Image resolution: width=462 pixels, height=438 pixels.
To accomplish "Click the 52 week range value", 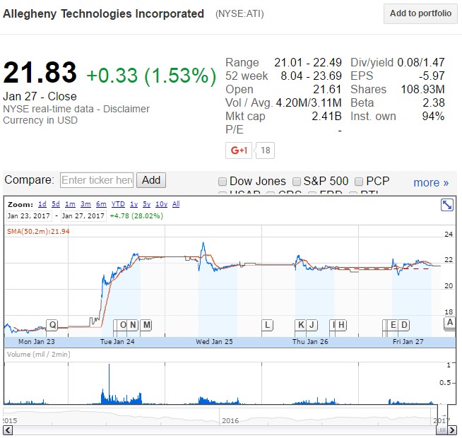I will 311,76.
